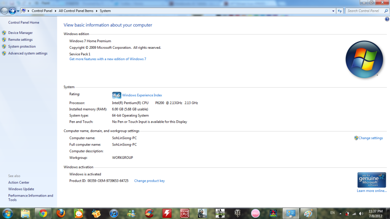
Task: Open the blue help question mark icon
Action: coord(387,19)
